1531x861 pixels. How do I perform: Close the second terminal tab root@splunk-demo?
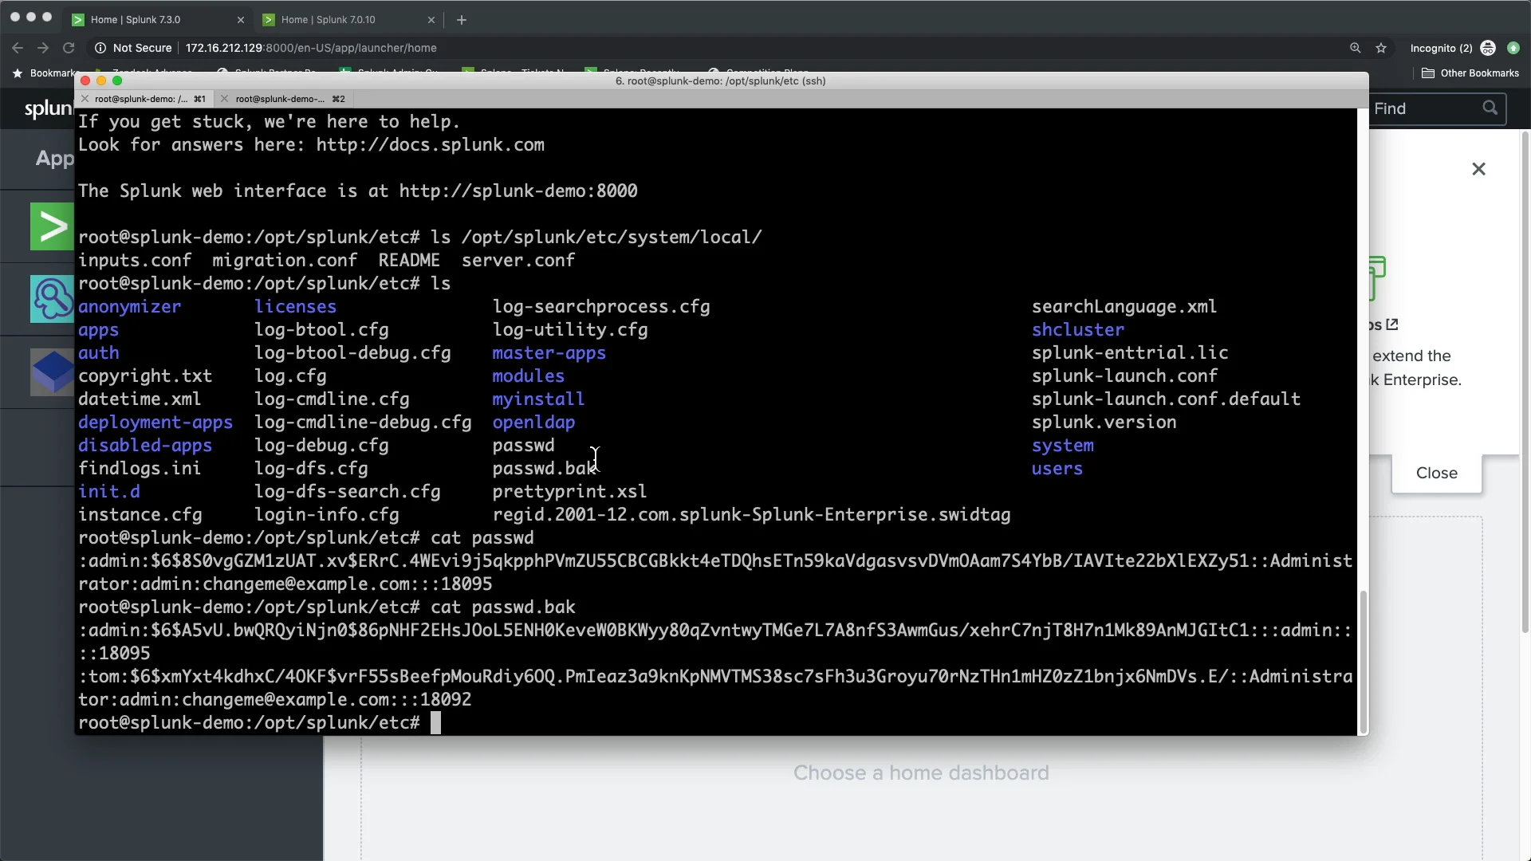[225, 99]
